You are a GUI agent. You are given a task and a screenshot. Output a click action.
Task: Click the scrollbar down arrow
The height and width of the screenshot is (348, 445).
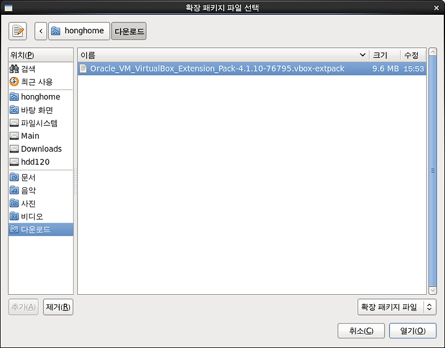pyautogui.click(x=433, y=291)
